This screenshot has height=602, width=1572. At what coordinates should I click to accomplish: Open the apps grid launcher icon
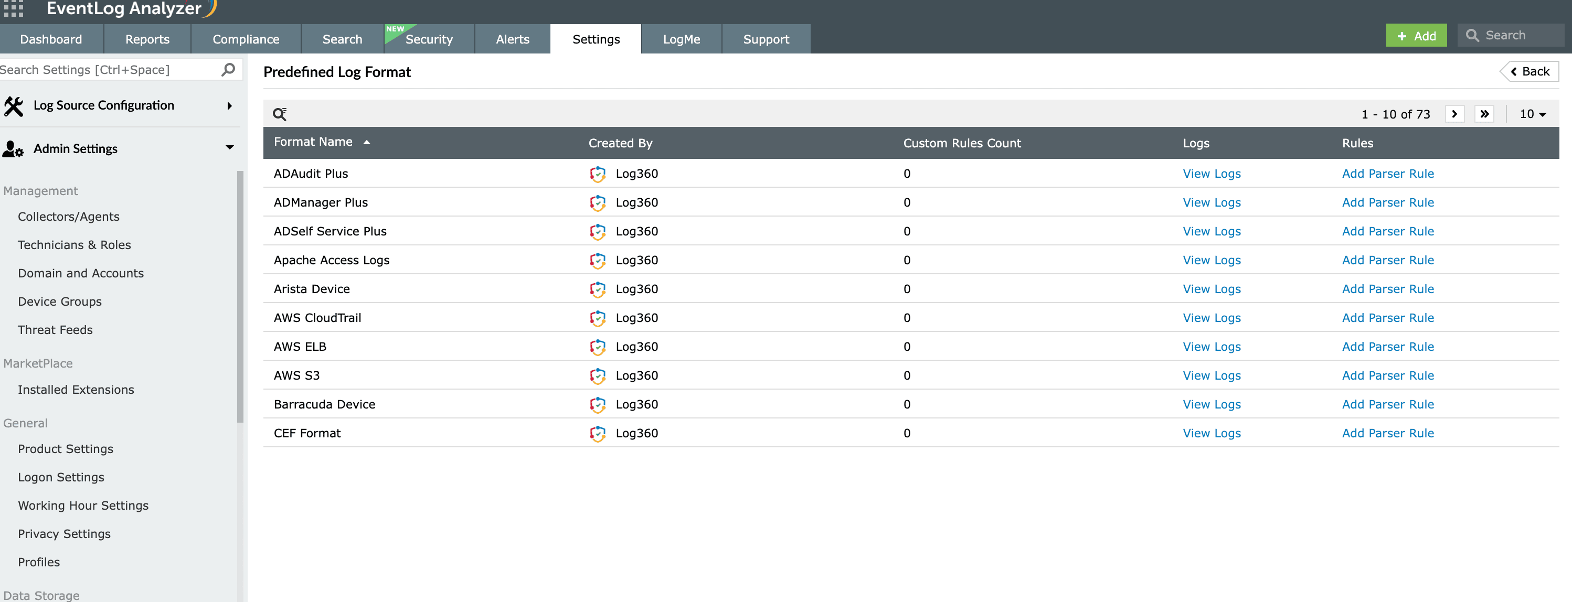point(14,8)
